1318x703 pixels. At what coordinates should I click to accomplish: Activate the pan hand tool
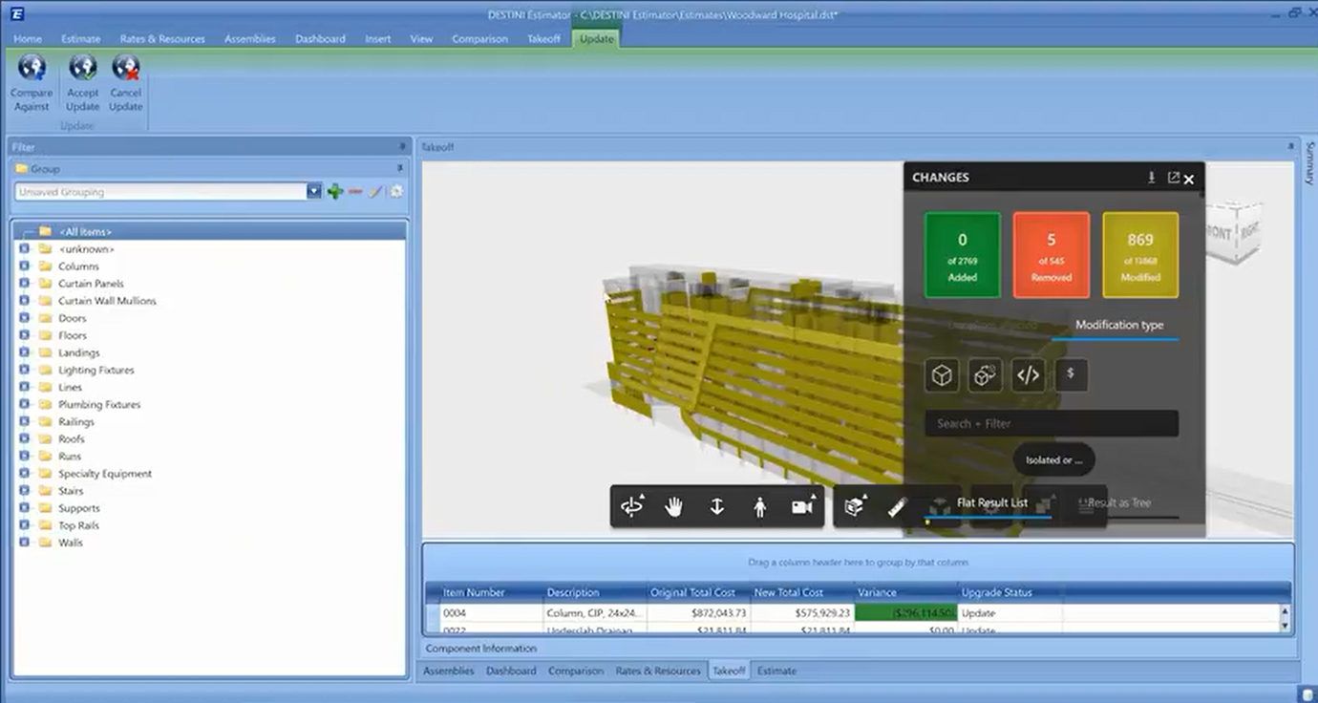click(x=674, y=507)
